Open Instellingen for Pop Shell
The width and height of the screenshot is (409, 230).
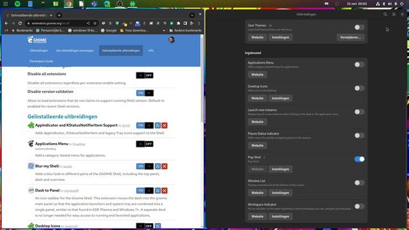click(x=281, y=169)
